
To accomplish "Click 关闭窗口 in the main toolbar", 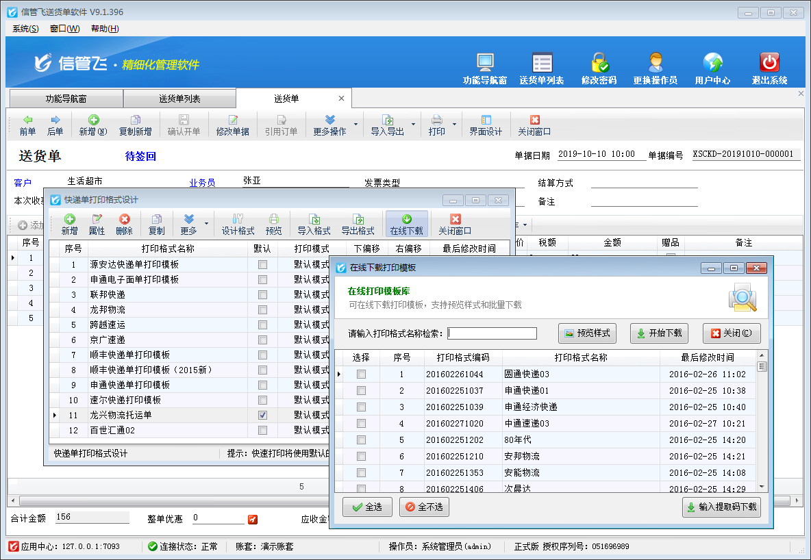I will (534, 125).
